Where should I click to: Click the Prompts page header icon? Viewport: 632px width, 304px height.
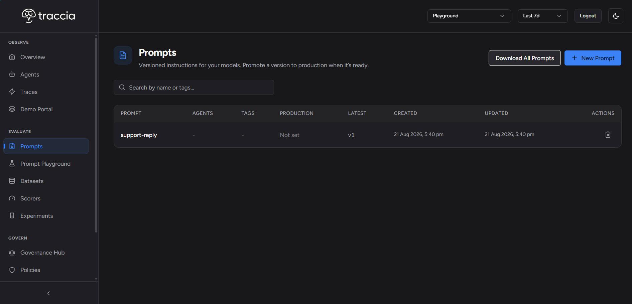click(x=123, y=55)
